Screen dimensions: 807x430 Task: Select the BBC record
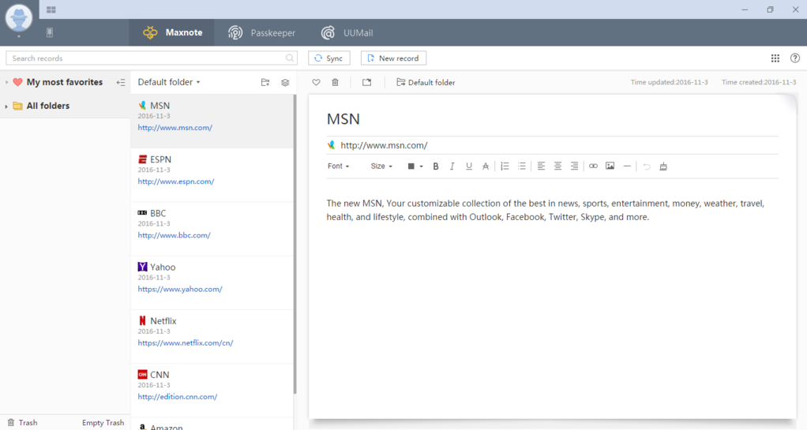(x=212, y=229)
